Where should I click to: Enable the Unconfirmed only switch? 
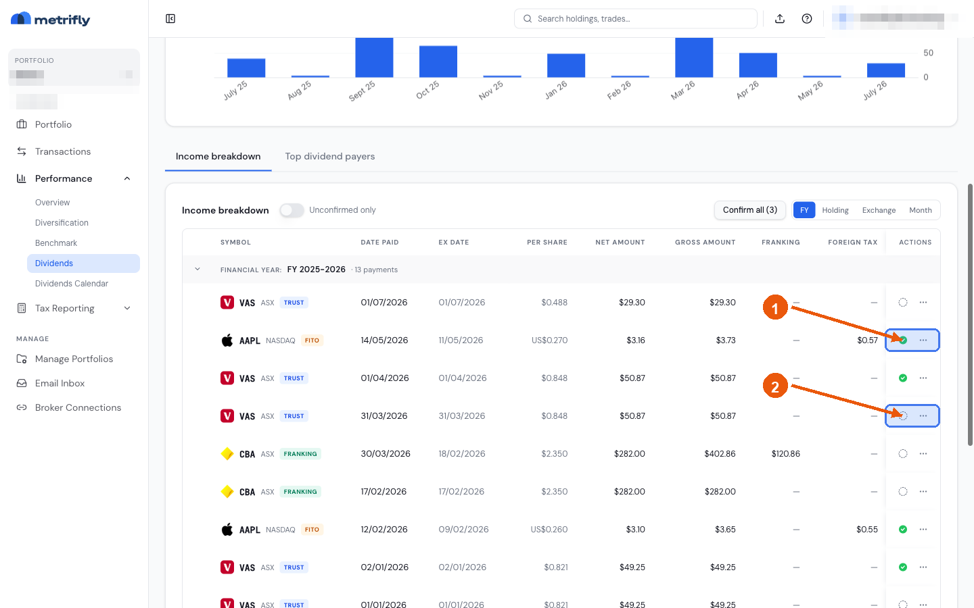coord(292,210)
